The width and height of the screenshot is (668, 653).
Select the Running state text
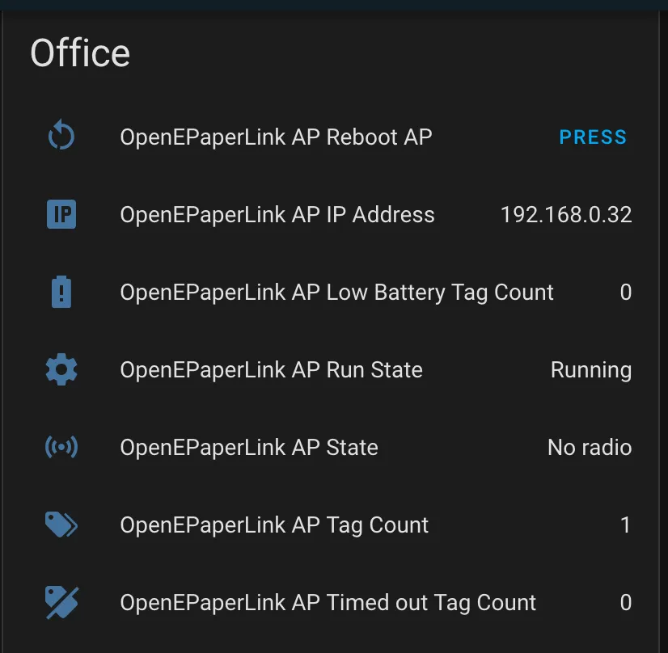coord(591,369)
